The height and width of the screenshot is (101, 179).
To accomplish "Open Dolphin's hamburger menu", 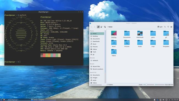I will pyautogui.click(x=171, y=27).
